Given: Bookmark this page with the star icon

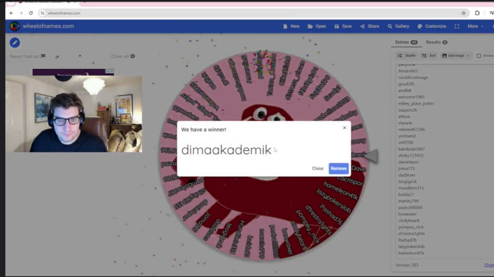Looking at the screenshot, I should (x=463, y=13).
